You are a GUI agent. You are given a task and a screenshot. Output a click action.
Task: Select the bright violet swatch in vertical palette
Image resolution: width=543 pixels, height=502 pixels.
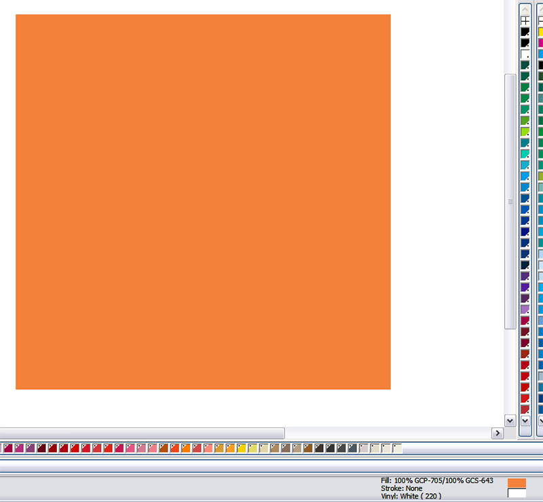point(525,287)
